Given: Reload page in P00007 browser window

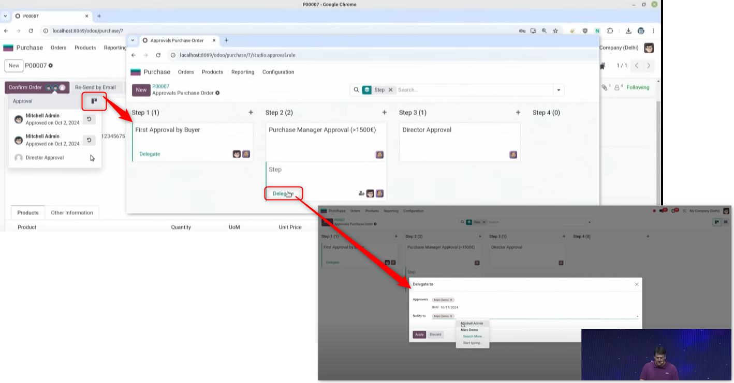Looking at the screenshot, I should point(31,31).
